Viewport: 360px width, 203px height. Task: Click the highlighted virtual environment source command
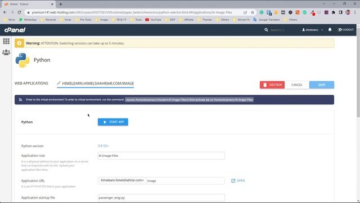189,100
